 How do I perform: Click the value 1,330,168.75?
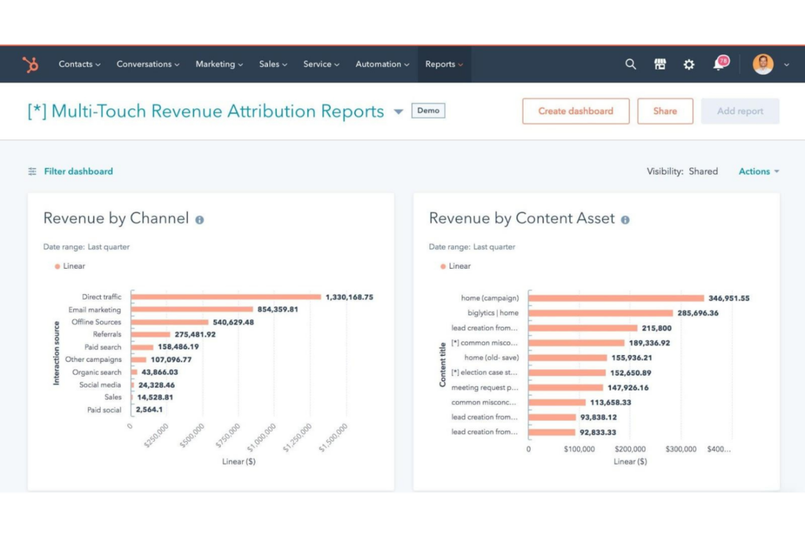click(x=349, y=297)
